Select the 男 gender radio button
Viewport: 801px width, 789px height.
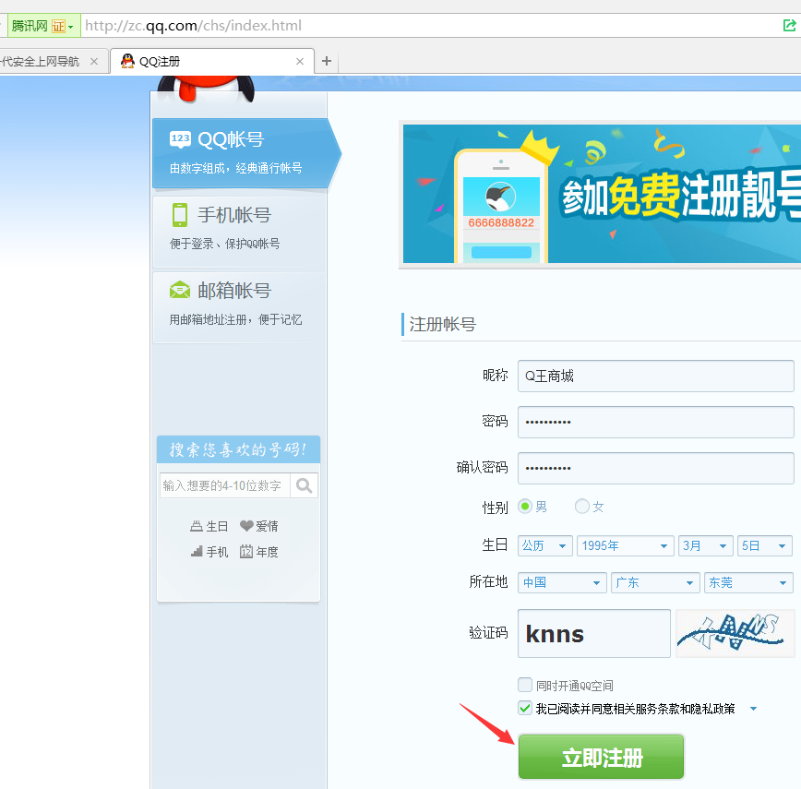[525, 507]
